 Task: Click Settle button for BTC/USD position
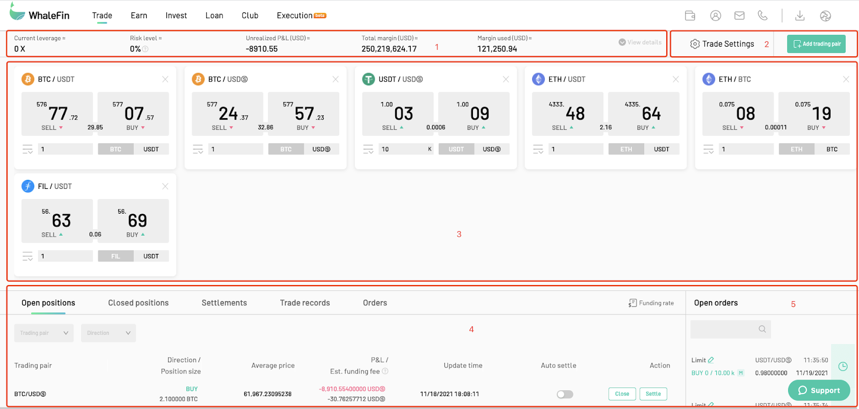tap(653, 394)
